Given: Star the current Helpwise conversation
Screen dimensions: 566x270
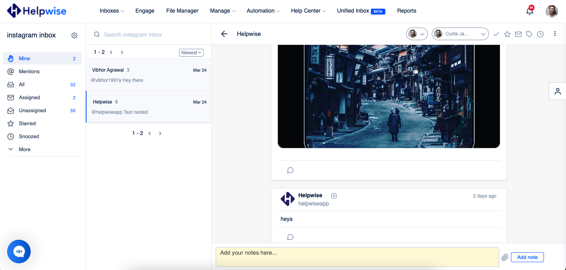Looking at the screenshot, I should [x=507, y=34].
